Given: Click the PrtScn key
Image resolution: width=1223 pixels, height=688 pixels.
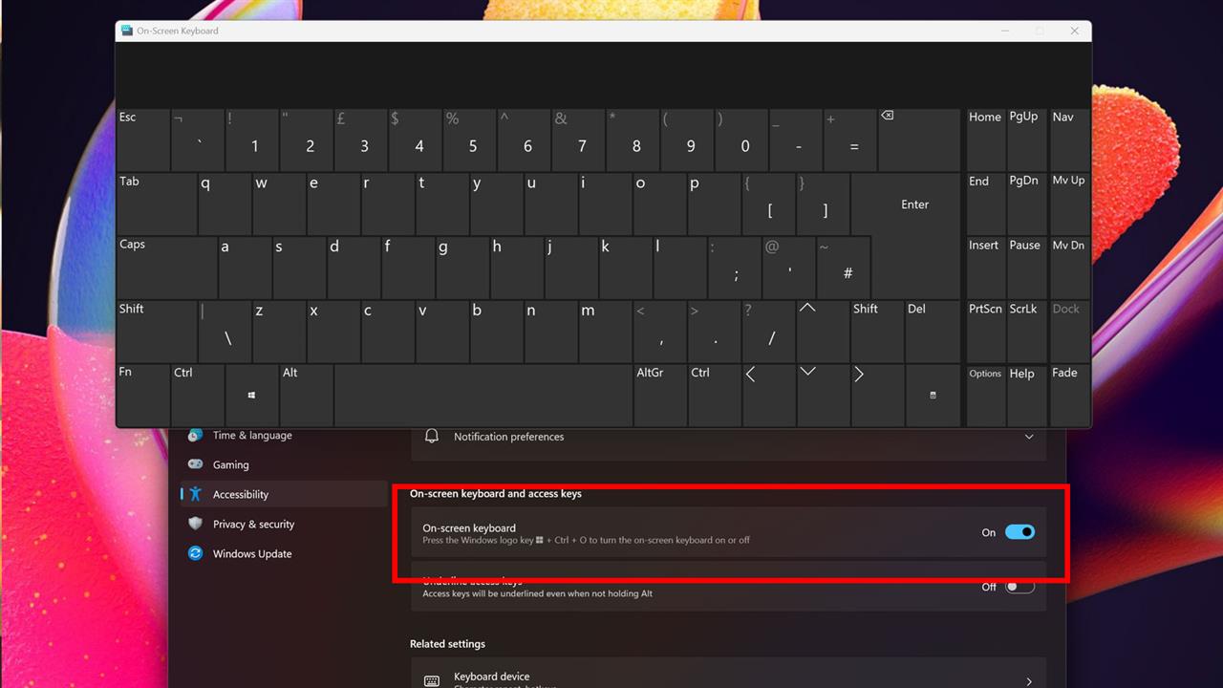Looking at the screenshot, I should point(986,331).
